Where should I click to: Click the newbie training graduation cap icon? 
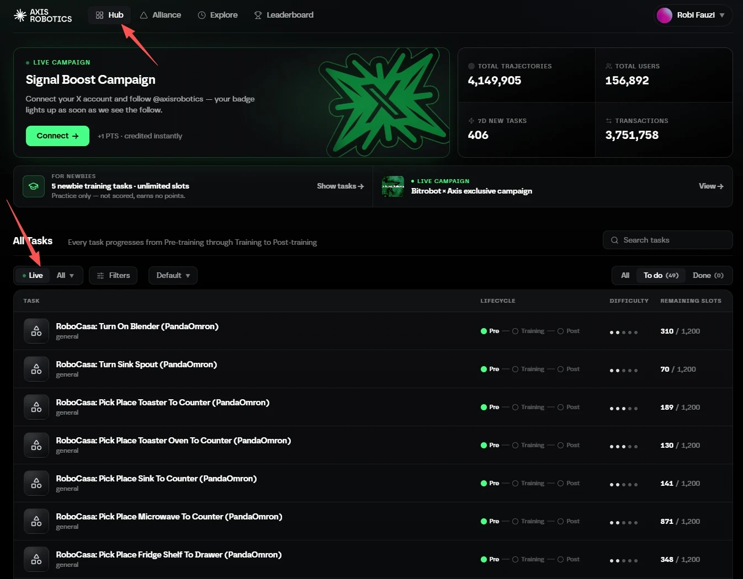coord(34,186)
